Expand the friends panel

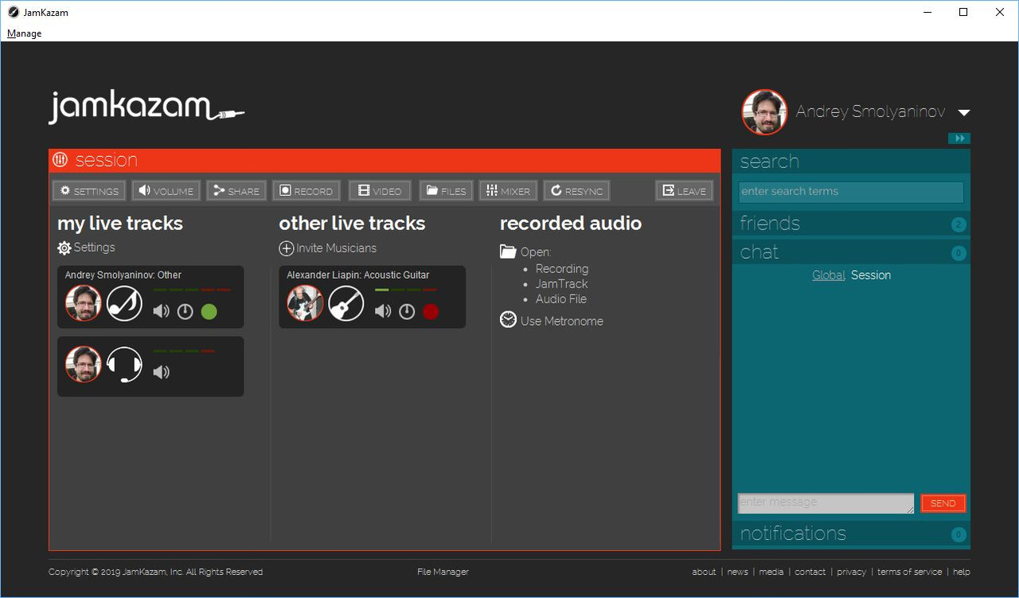coord(851,224)
